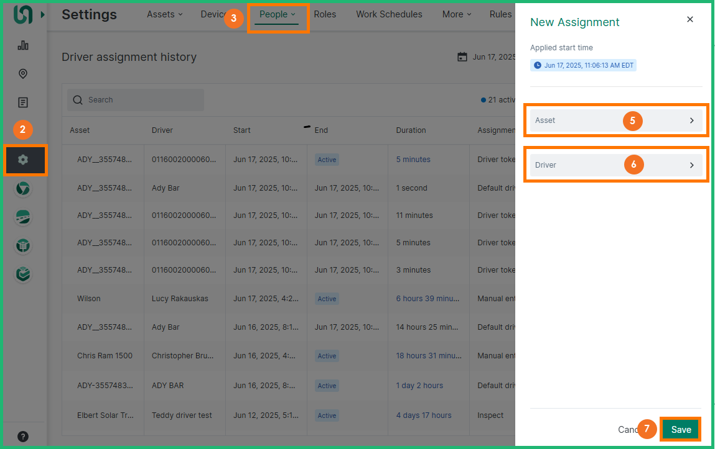The image size is (715, 449).
Task: Click the expand arrow beside the logo
Action: click(x=42, y=14)
